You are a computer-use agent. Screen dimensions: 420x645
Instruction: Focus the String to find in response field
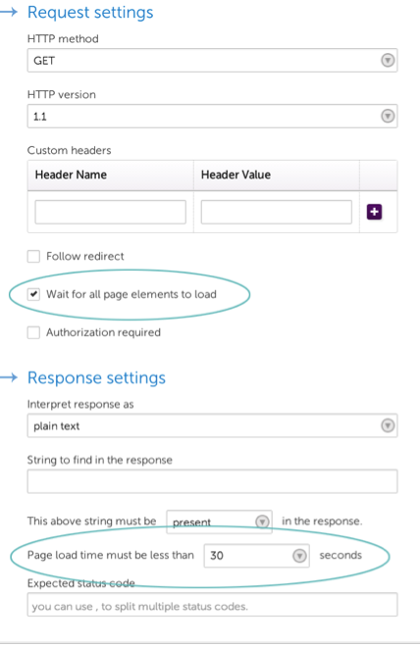click(212, 481)
